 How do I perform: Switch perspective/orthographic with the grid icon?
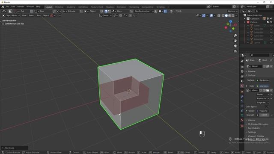pyautogui.click(x=235, y=51)
